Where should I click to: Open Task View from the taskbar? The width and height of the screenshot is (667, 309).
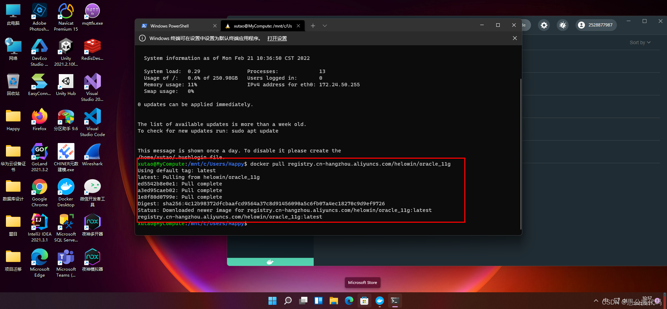[303, 301]
